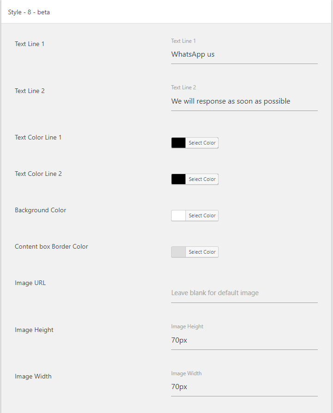Click the Text Line 1 row label
This screenshot has width=333, height=413.
[x=30, y=44]
